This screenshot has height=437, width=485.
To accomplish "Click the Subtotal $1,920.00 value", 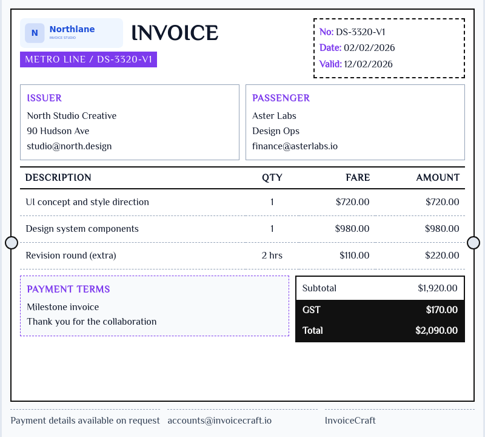I will [x=437, y=288].
